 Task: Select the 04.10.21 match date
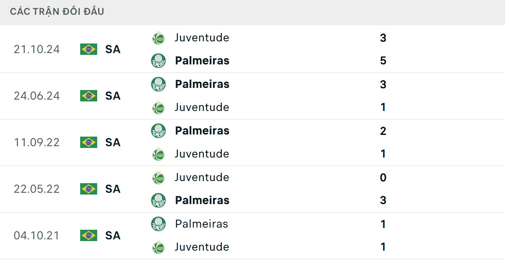(x=37, y=235)
